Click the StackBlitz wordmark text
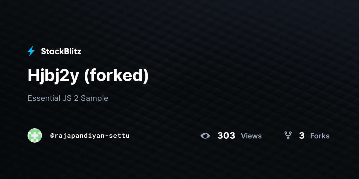Image resolution: width=359 pixels, height=179 pixels. [61, 51]
